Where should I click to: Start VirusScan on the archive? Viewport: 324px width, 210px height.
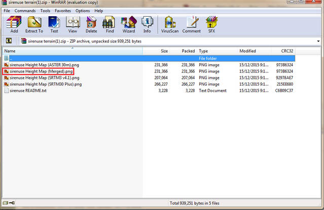tap(170, 24)
